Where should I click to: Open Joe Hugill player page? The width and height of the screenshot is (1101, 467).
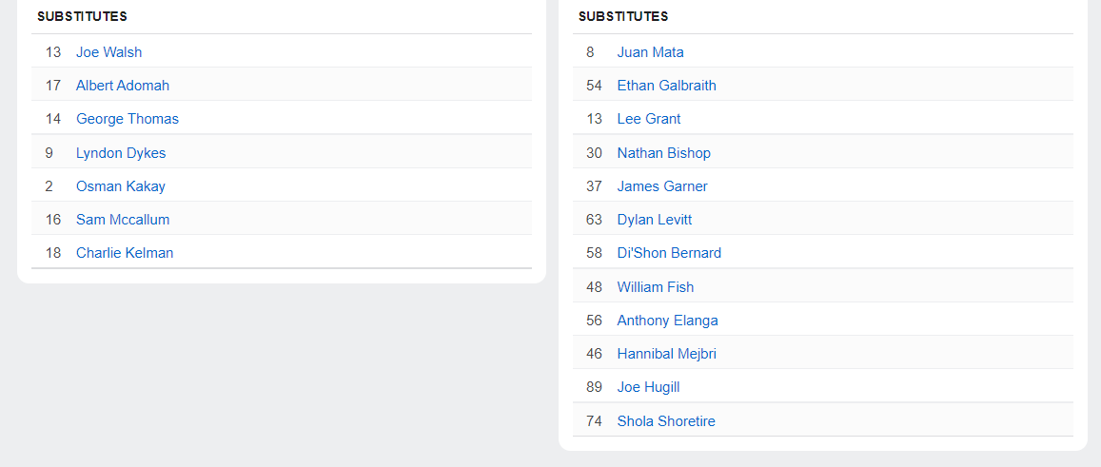[648, 387]
